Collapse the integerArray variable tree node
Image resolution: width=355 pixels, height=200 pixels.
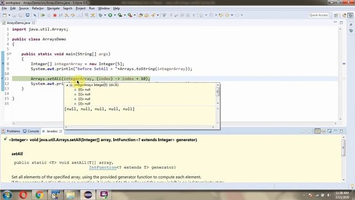[67, 85]
